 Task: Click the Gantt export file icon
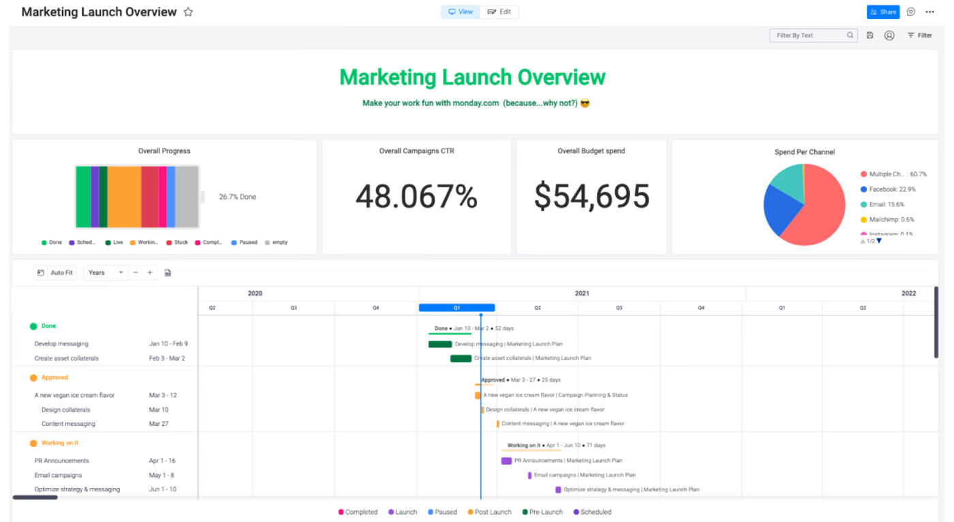(x=168, y=273)
